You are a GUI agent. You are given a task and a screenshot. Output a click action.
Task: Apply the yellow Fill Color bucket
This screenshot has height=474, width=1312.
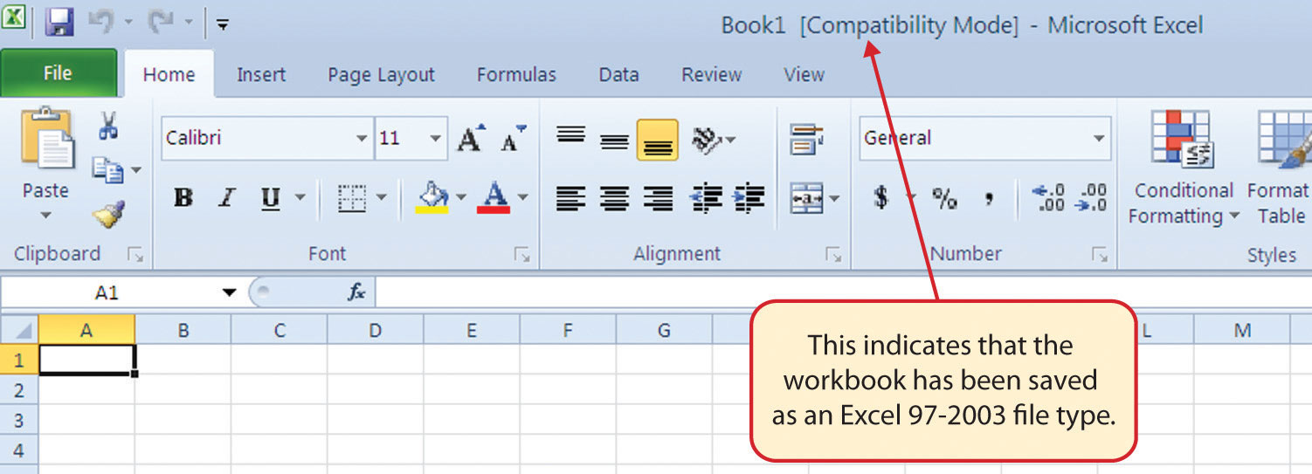click(x=432, y=197)
